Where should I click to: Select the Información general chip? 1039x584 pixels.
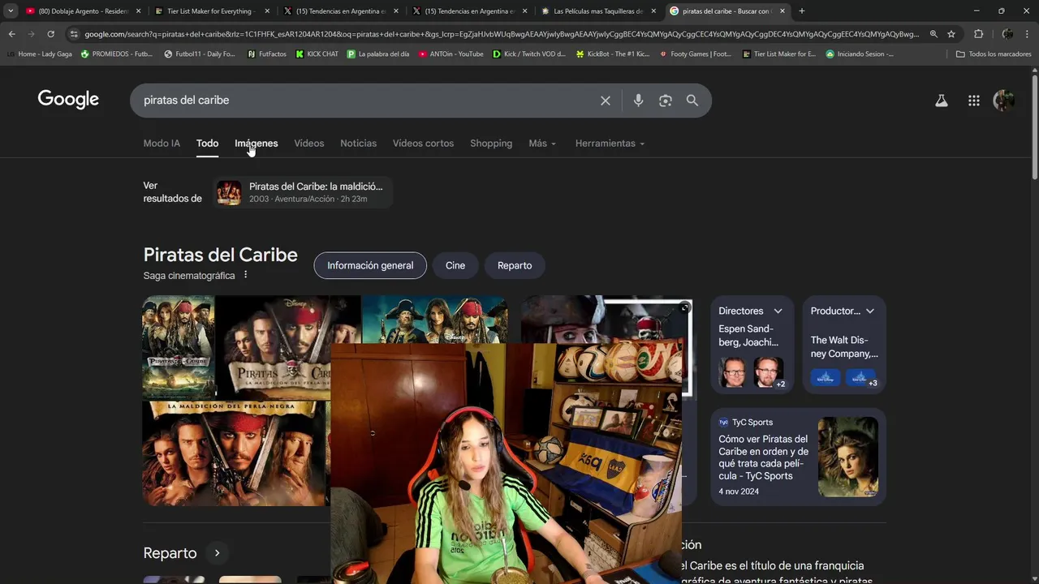(x=370, y=265)
